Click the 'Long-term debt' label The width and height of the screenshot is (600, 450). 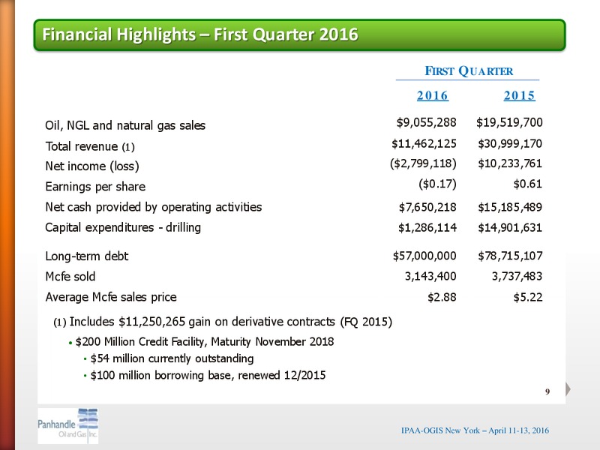(86, 256)
